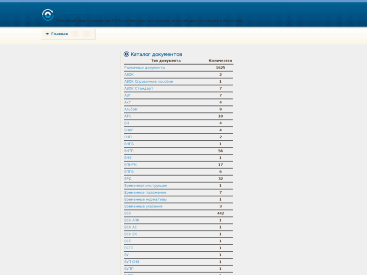The image size is (367, 275).
Task: Click the count 6 in the ВППБ row
Action: pyautogui.click(x=220, y=172)
